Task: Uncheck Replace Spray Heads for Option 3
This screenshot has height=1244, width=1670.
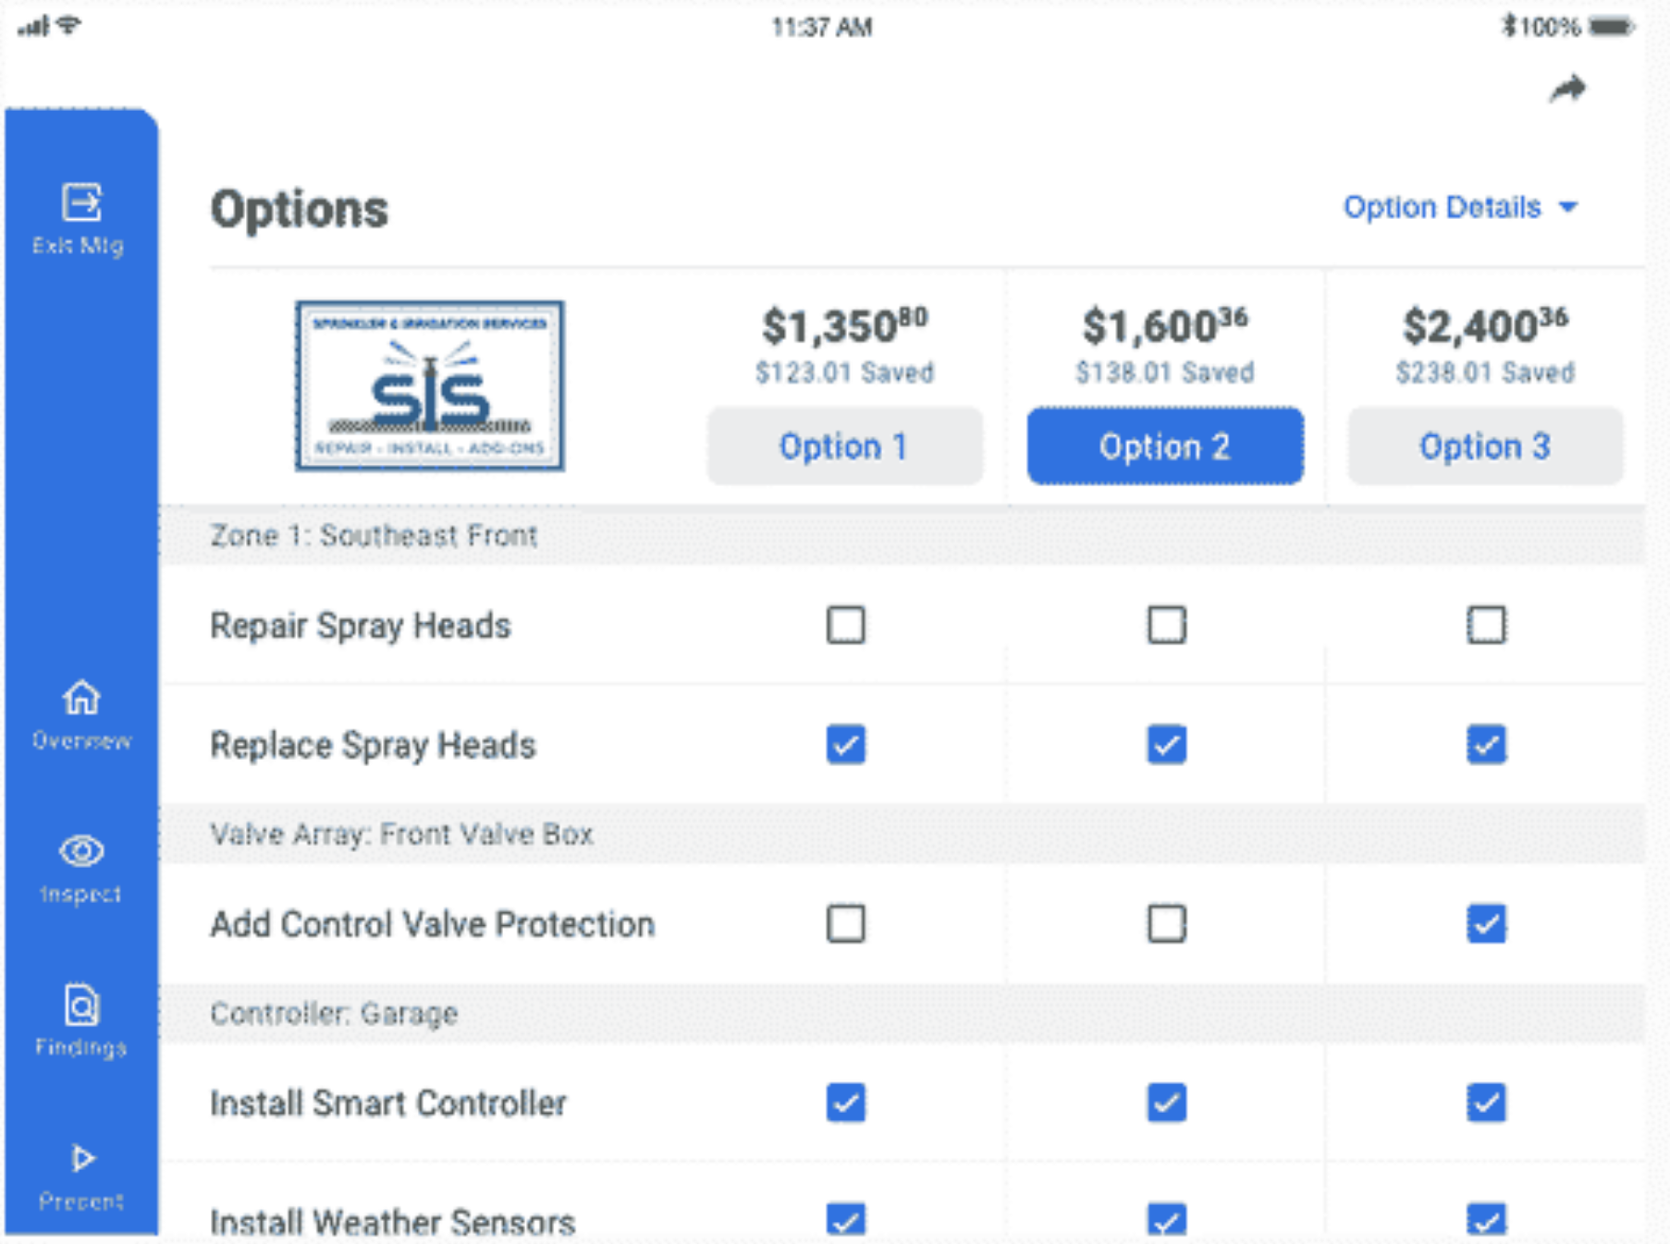Action: click(x=1486, y=744)
